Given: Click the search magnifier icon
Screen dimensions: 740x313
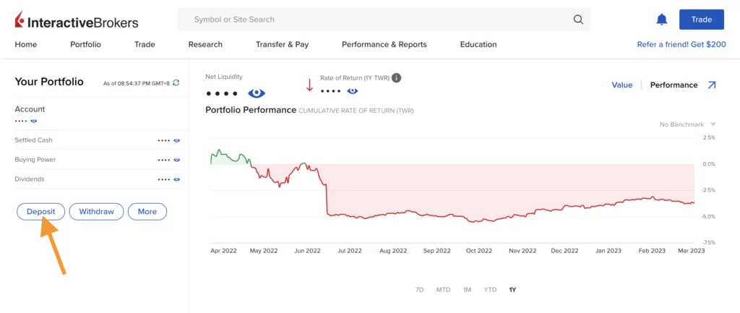Looking at the screenshot, I should tap(578, 20).
